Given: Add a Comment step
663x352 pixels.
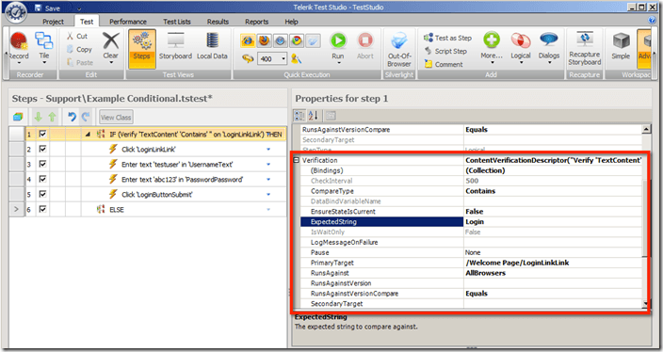Looking at the screenshot, I should click(444, 64).
